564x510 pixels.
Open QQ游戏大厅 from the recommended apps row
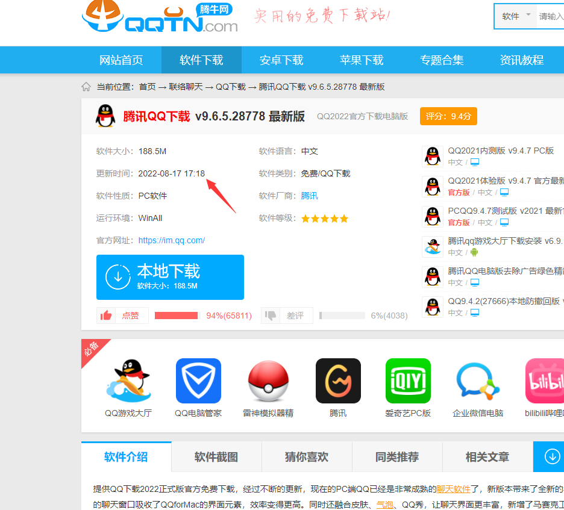pos(128,381)
